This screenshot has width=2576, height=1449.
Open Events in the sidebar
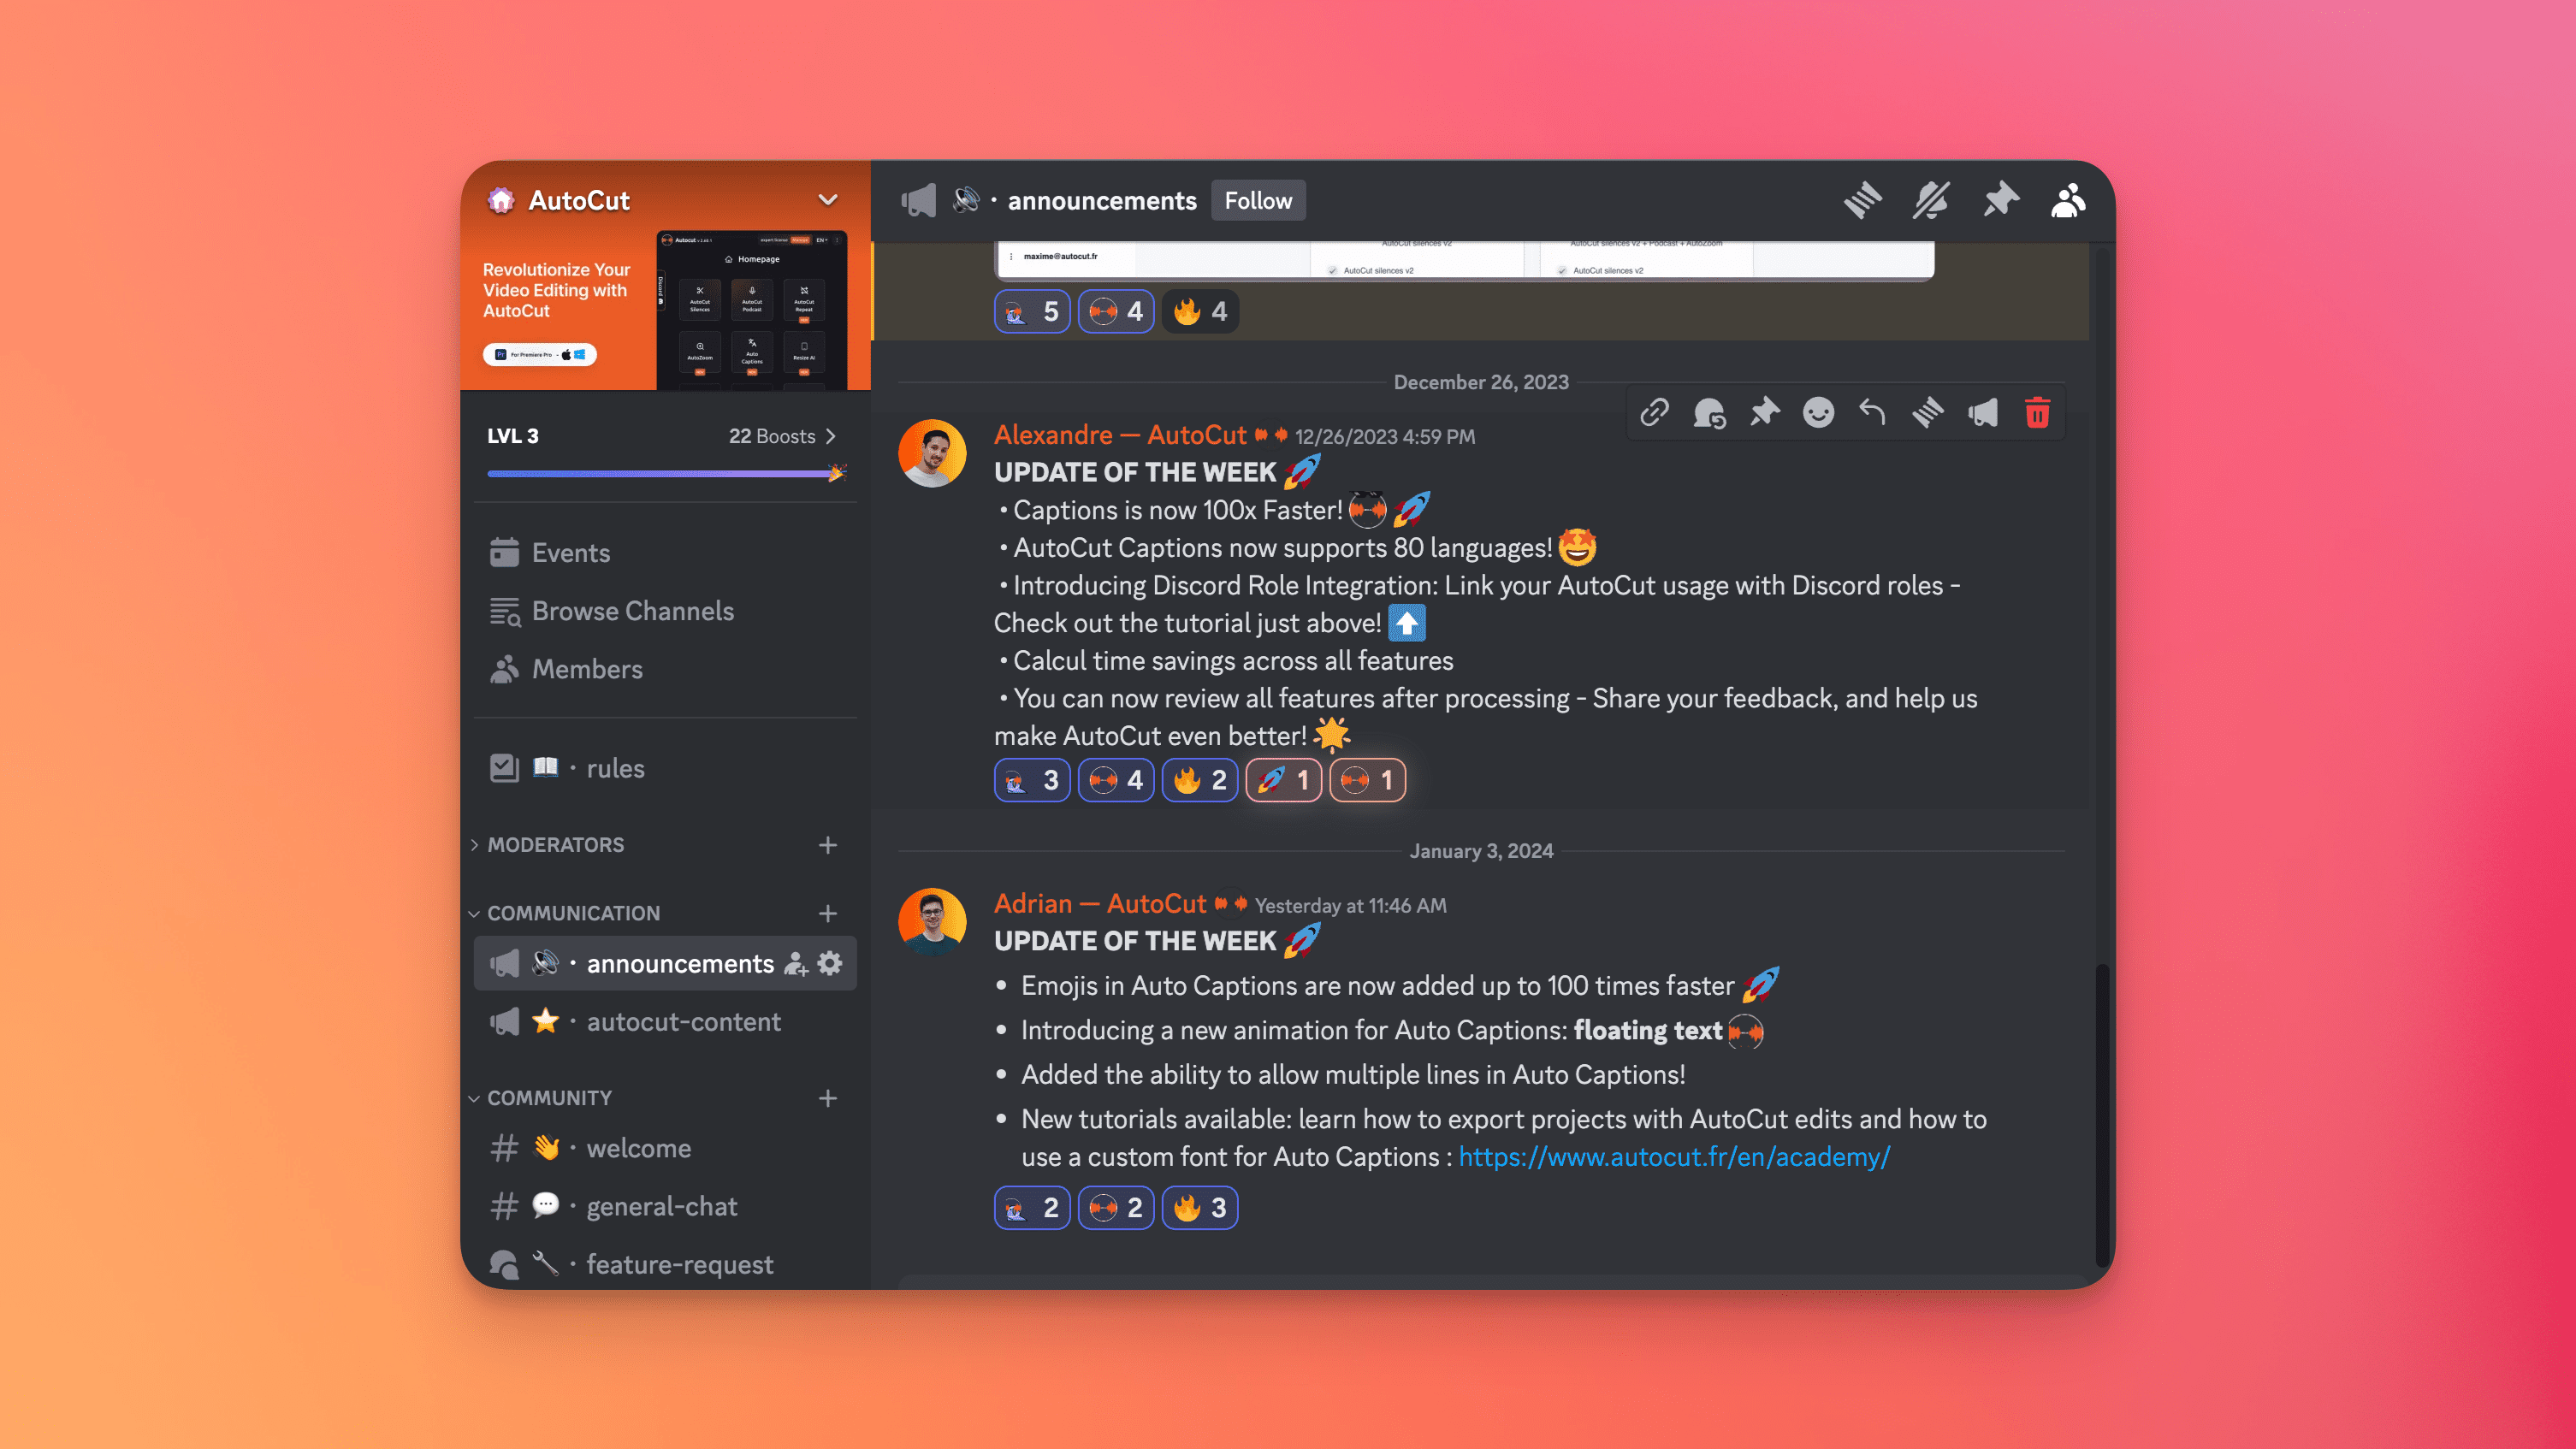coord(665,553)
